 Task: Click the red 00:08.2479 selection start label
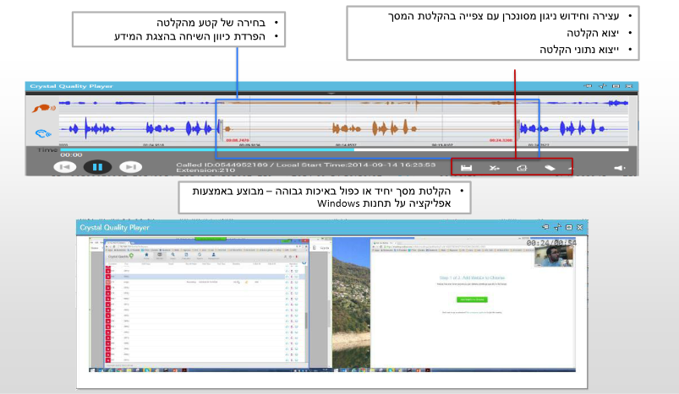[238, 140]
